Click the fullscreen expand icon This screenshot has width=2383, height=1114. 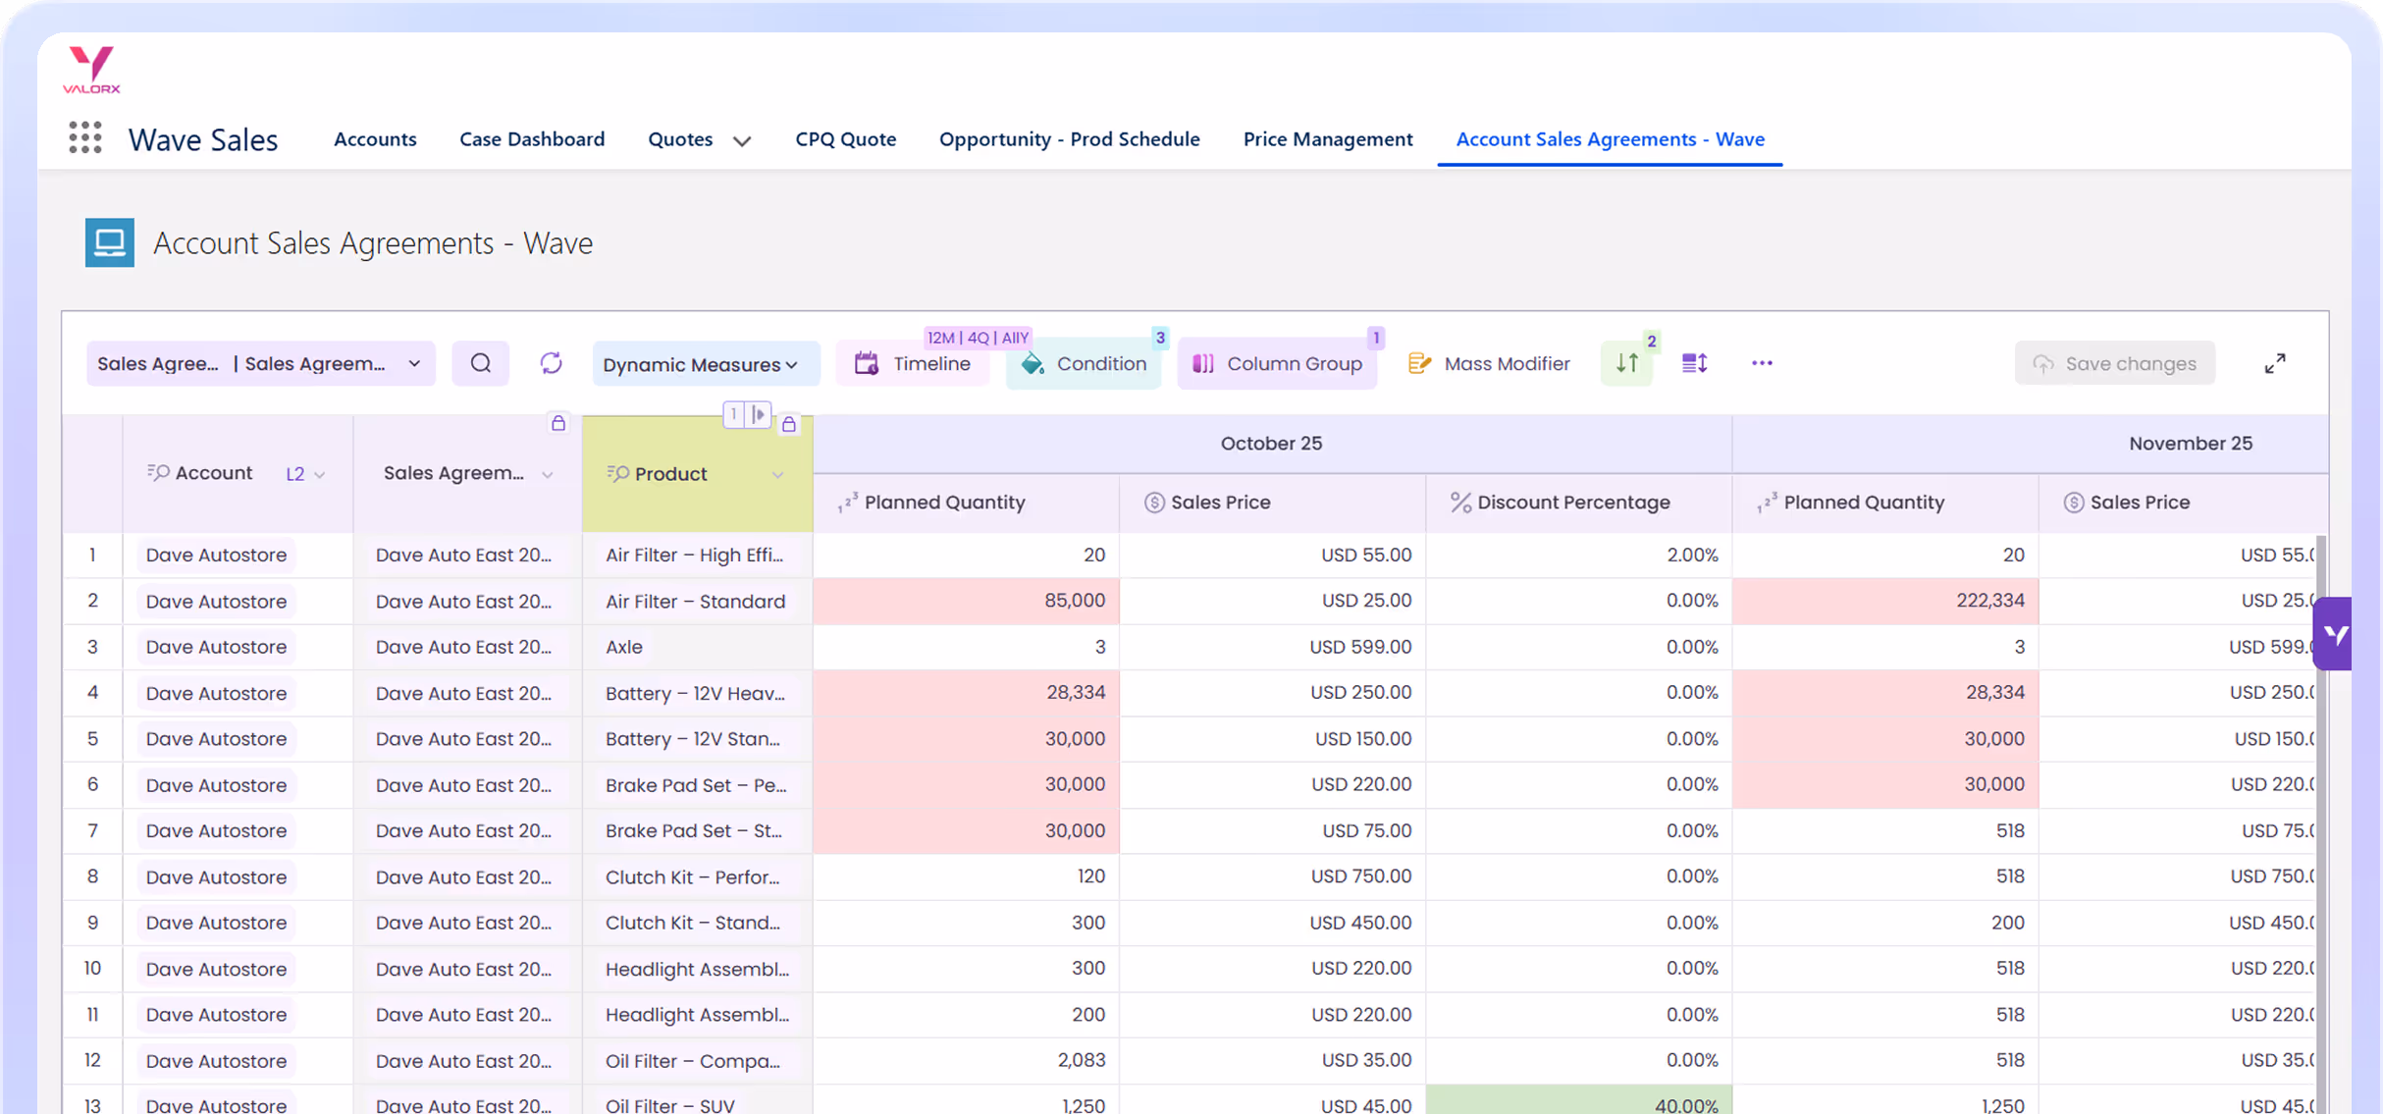(2276, 363)
